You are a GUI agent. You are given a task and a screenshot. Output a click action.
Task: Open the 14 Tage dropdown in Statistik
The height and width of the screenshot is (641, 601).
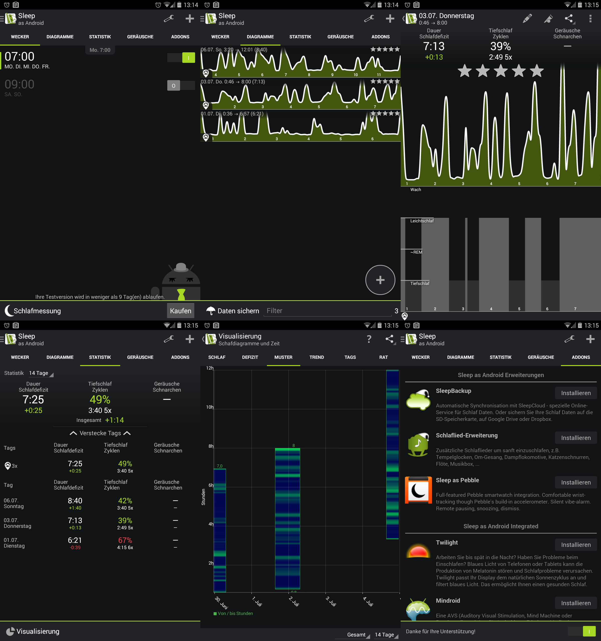[41, 373]
